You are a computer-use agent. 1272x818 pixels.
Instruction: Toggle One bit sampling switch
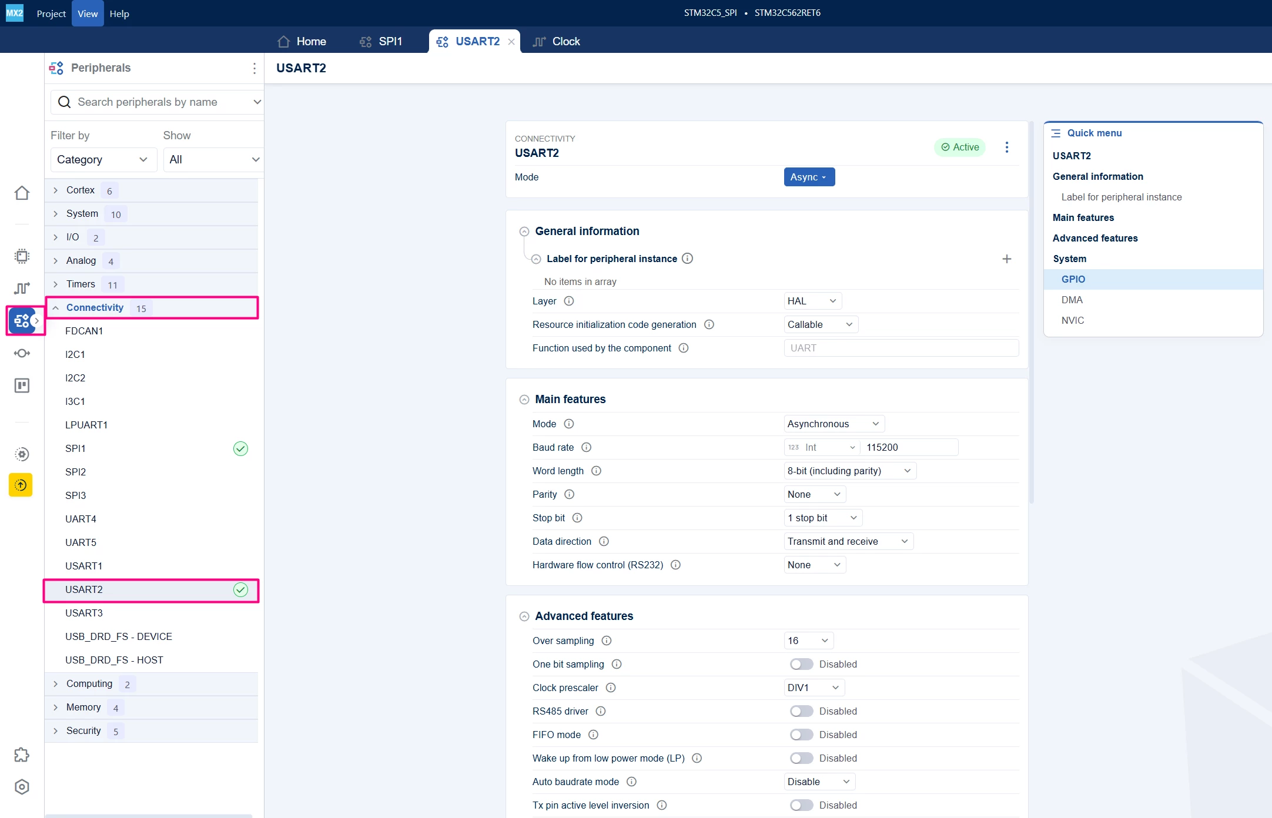pyautogui.click(x=801, y=664)
